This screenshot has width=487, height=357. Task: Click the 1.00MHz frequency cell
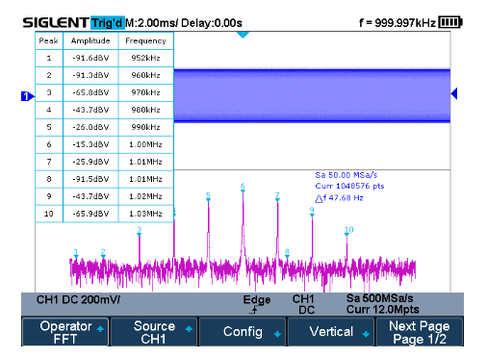(145, 144)
